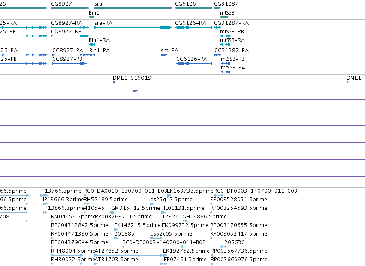Click the CG31287-PA protein label
Image resolution: width=365 pixels, height=266 pixels.
(232, 51)
